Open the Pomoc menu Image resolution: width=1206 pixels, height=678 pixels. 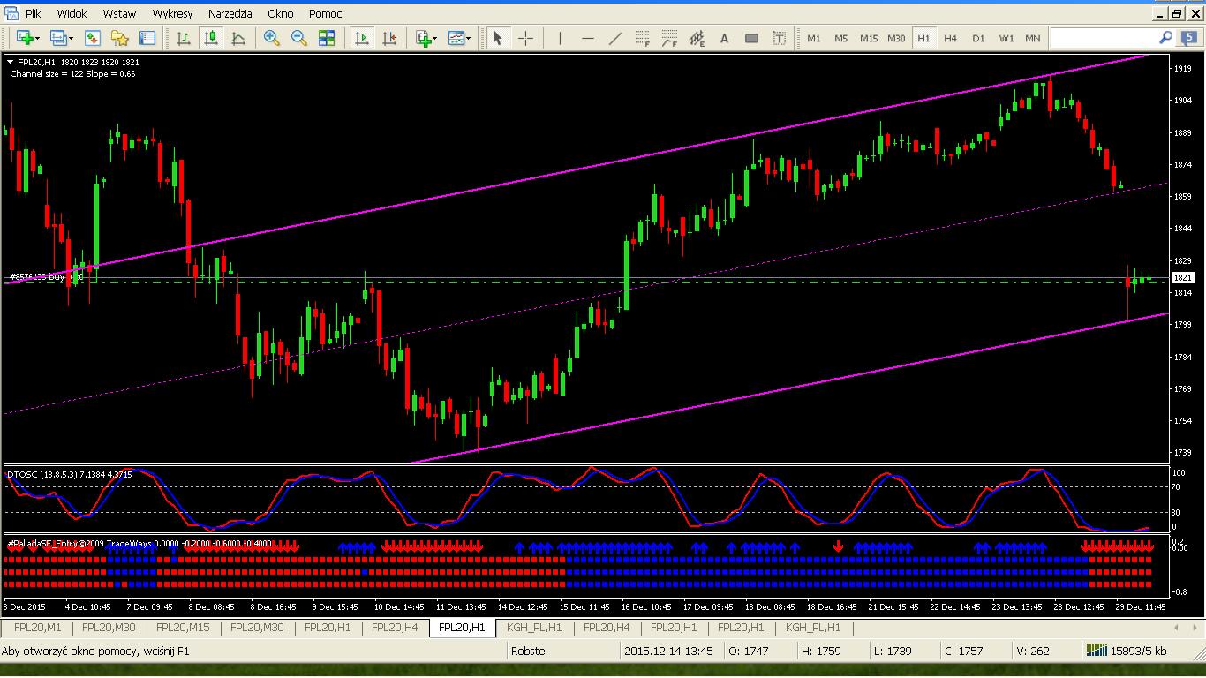[x=326, y=13]
